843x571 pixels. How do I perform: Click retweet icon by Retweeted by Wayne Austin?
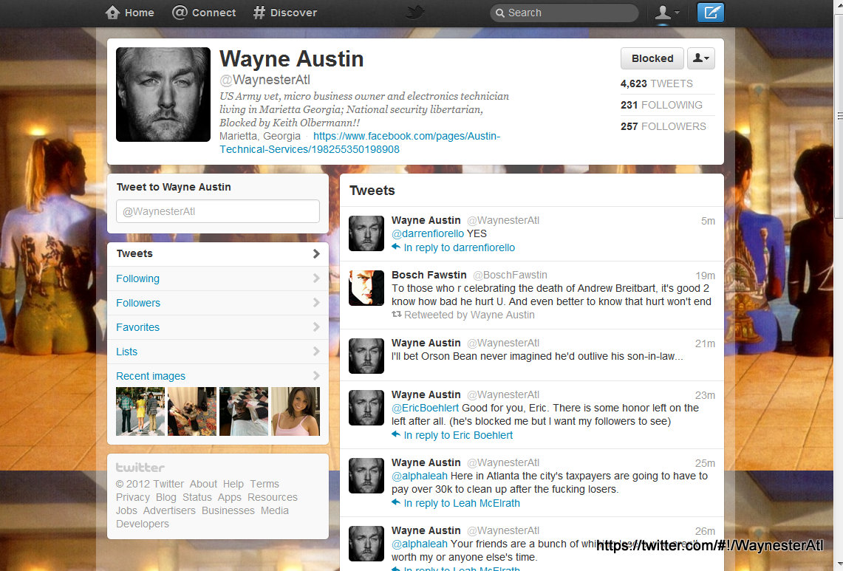click(x=396, y=315)
